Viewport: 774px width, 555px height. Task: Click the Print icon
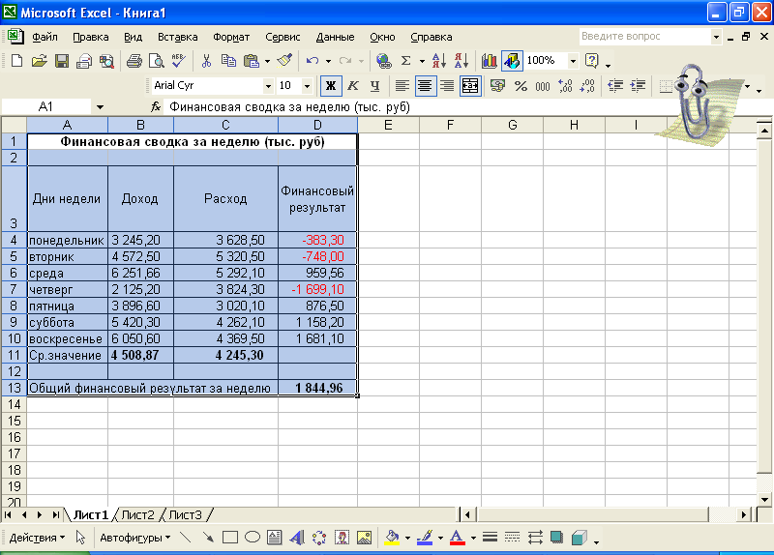[x=134, y=61]
